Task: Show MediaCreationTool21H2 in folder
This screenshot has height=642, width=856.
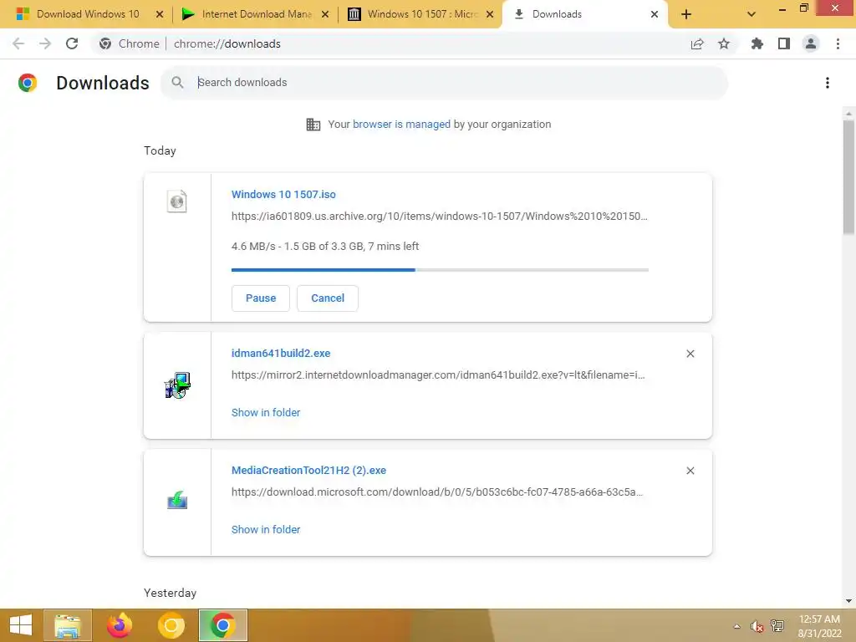Action: (x=265, y=529)
